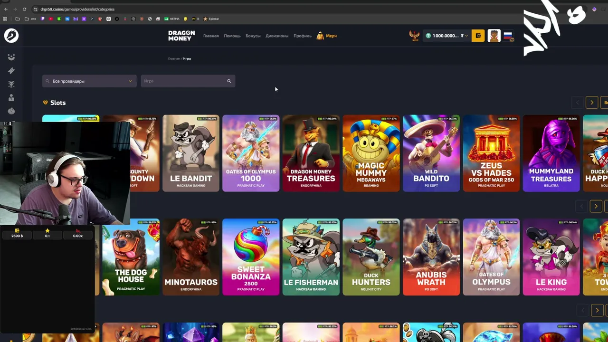The image size is (608, 342).
Task: Click the Slots section heading
Action: (x=58, y=103)
